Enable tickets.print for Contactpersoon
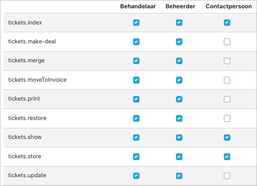The height and width of the screenshot is (186, 257). click(227, 99)
